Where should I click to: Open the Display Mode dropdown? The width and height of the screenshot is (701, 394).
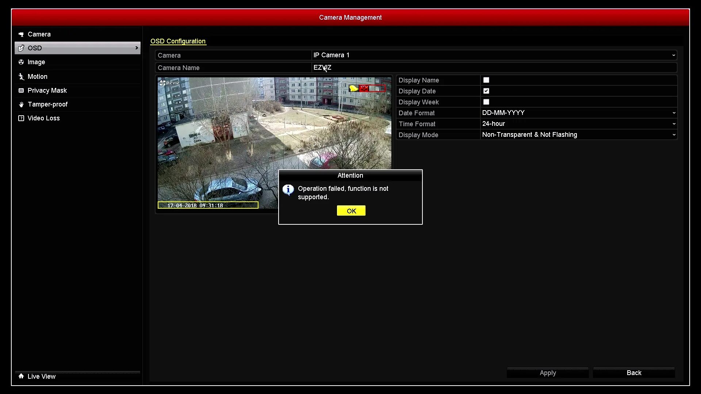coord(674,135)
